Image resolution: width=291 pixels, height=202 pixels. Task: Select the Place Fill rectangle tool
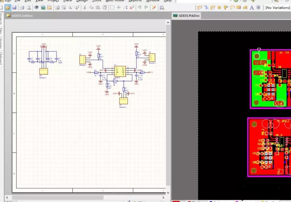pyautogui.click(x=239, y=8)
